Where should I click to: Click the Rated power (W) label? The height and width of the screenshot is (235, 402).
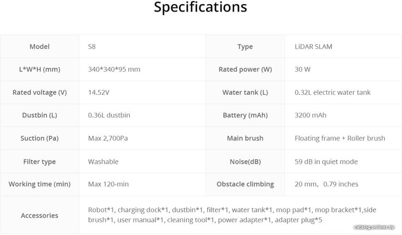(x=245, y=70)
